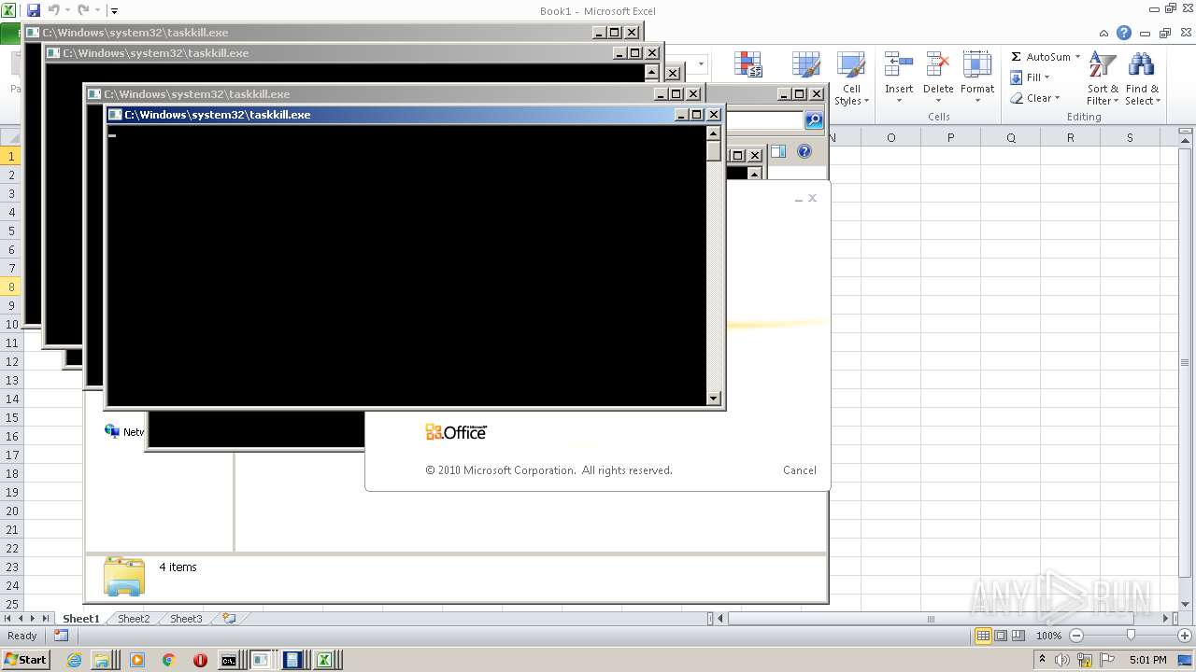The height and width of the screenshot is (672, 1196).
Task: Open Find & Select menu
Action: coord(1142,79)
